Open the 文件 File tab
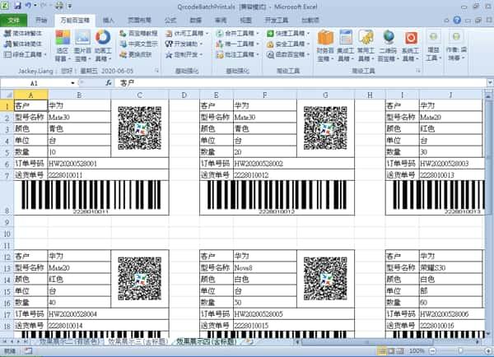 pos(13,21)
